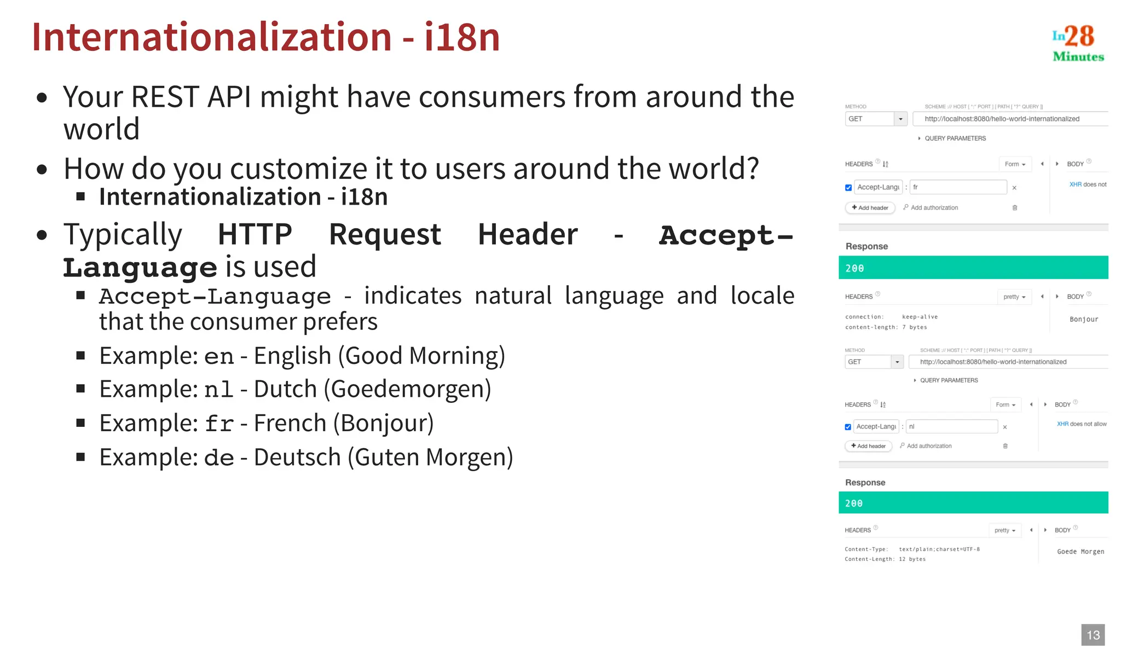Click the Accept-Language name field beside nl

876,426
